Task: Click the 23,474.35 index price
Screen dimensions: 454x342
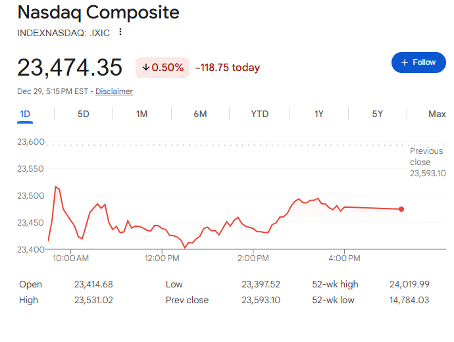Action: [x=70, y=68]
